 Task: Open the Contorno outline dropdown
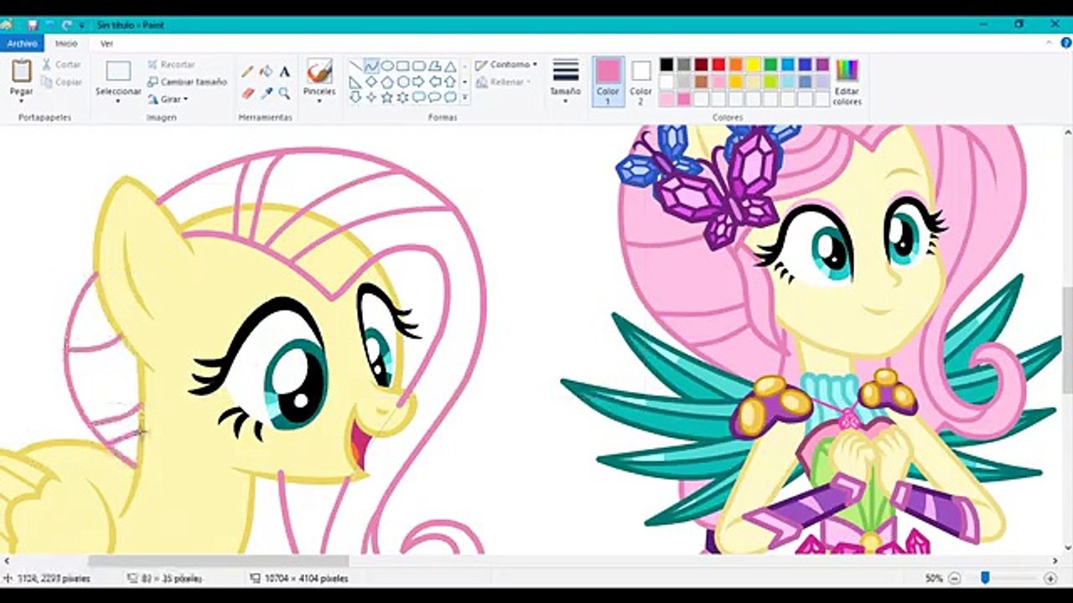[506, 64]
